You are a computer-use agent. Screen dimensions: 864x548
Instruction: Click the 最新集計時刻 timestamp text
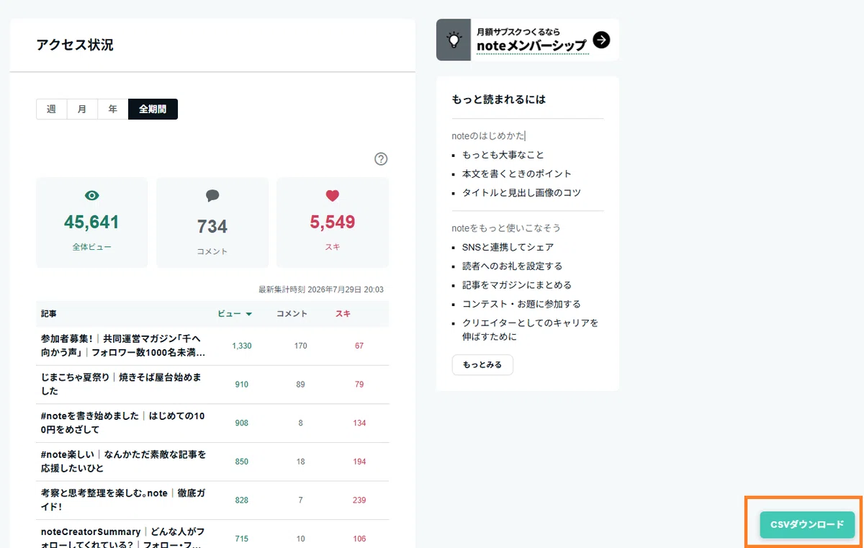point(321,289)
